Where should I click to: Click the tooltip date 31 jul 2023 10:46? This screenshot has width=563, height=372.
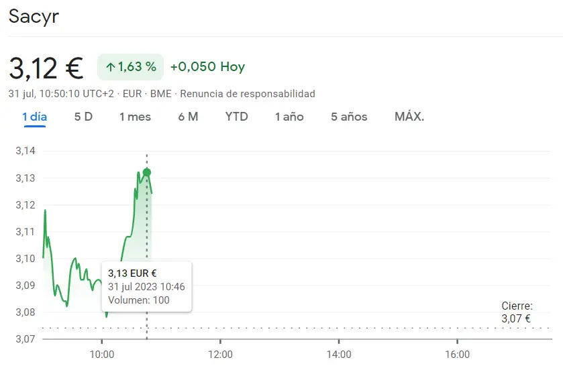[146, 287]
